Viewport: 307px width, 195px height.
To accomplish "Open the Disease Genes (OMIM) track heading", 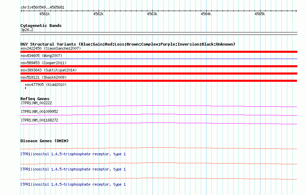I will [x=44, y=141].
